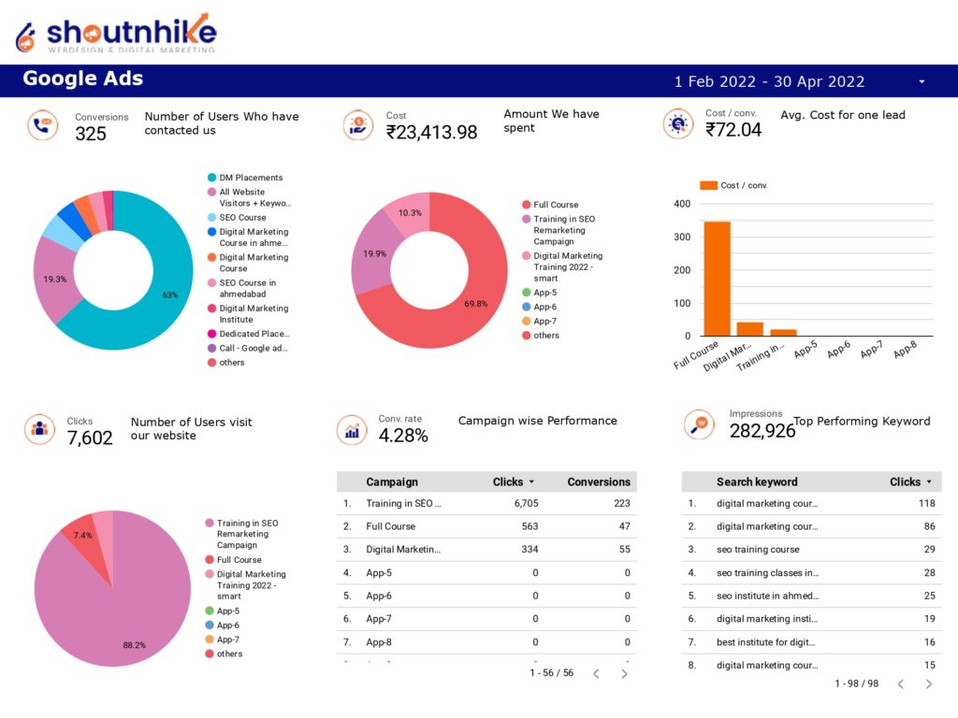Viewport: 958px width, 718px height.
Task: Toggle Clicks sort arrow in Campaign table
Action: click(x=531, y=481)
